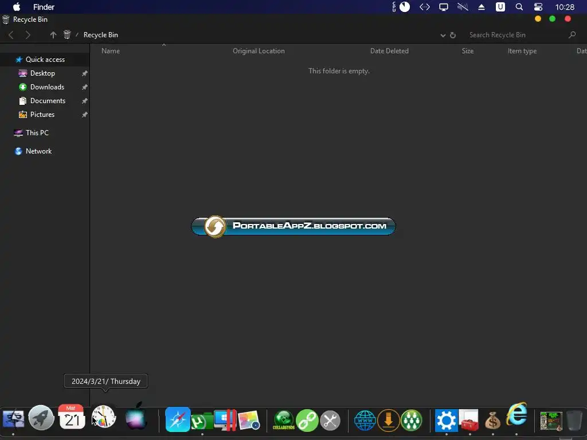The height and width of the screenshot is (440, 587).
Task: Open Desktop in sidebar
Action: (x=42, y=73)
